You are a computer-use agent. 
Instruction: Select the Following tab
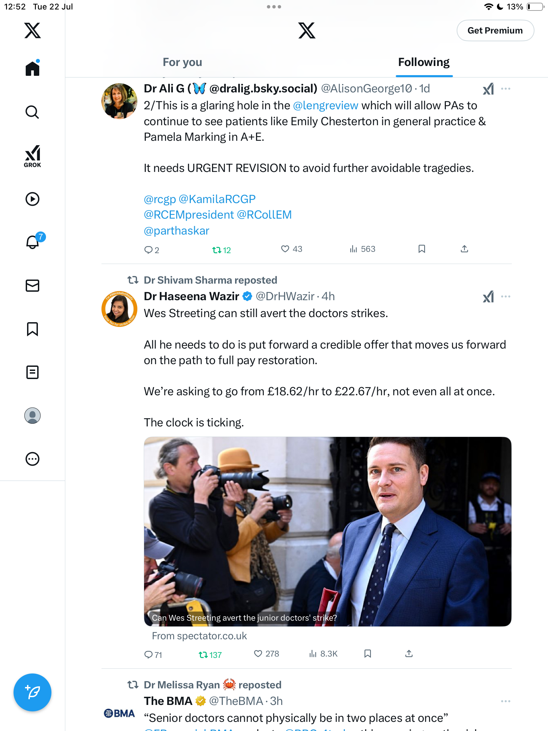[x=424, y=62]
